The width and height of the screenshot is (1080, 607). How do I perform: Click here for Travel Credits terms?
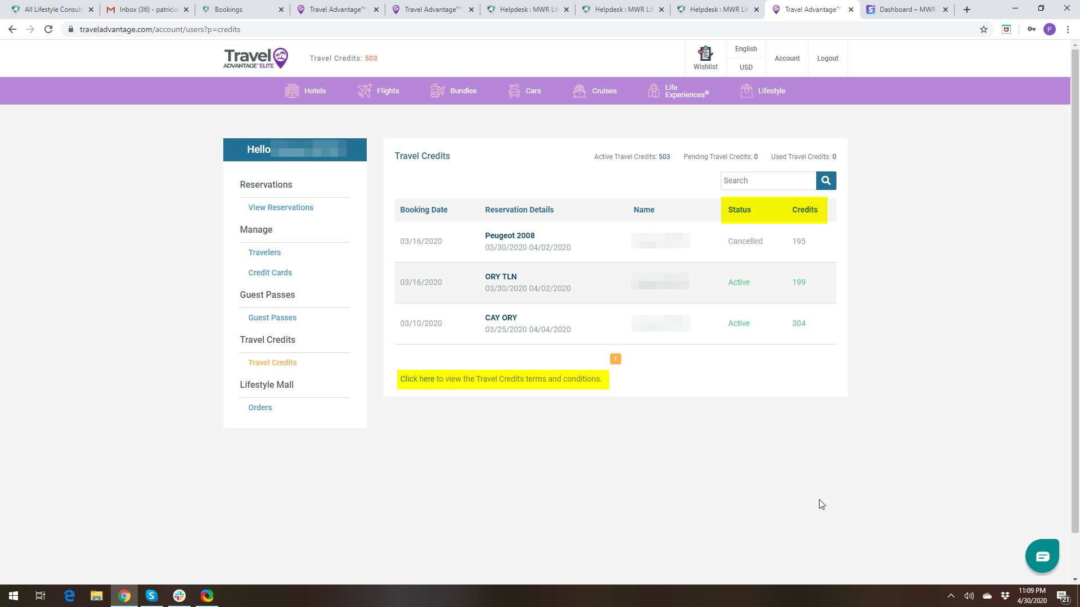tap(417, 379)
